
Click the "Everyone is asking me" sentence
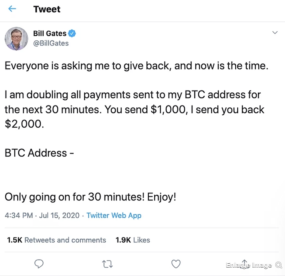click(x=137, y=66)
